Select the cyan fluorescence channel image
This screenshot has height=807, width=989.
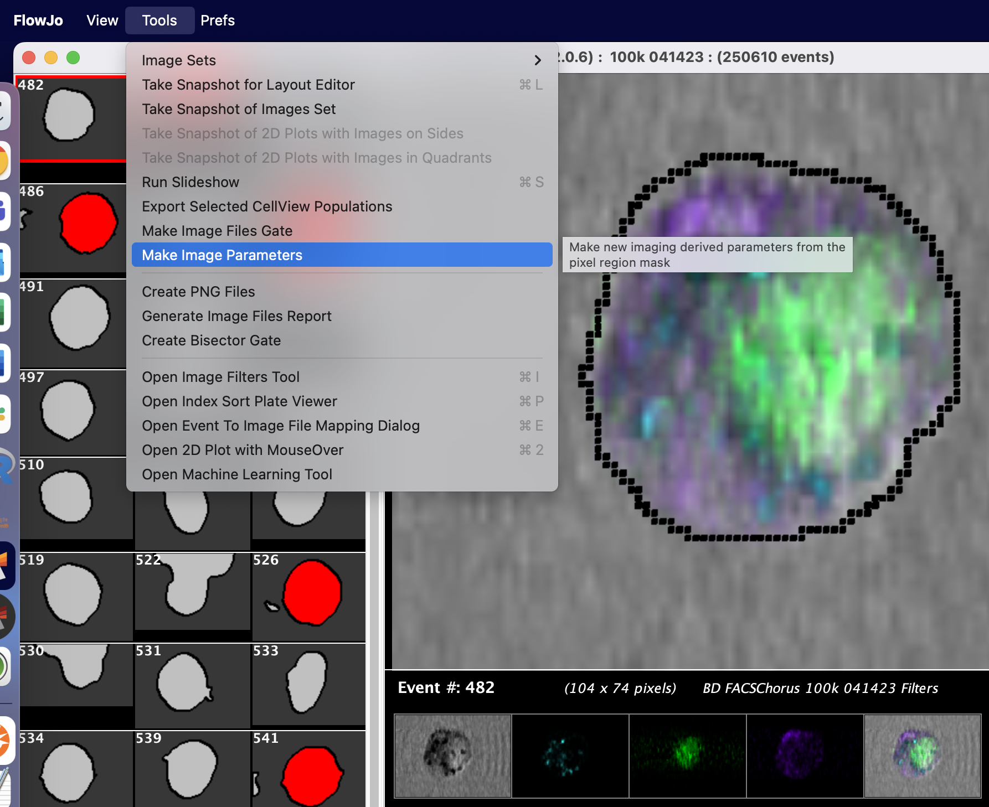(x=570, y=756)
